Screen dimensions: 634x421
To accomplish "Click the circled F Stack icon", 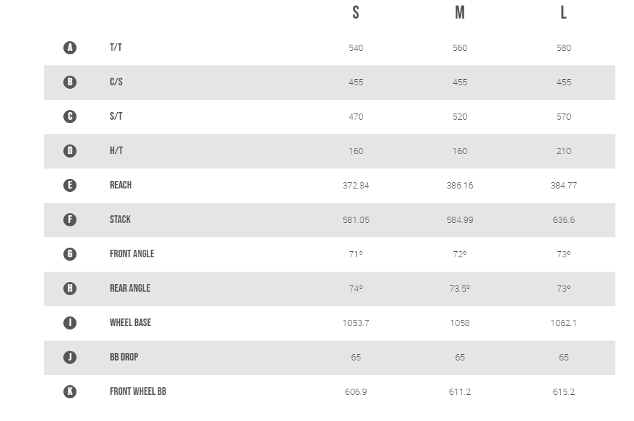I will (x=70, y=219).
